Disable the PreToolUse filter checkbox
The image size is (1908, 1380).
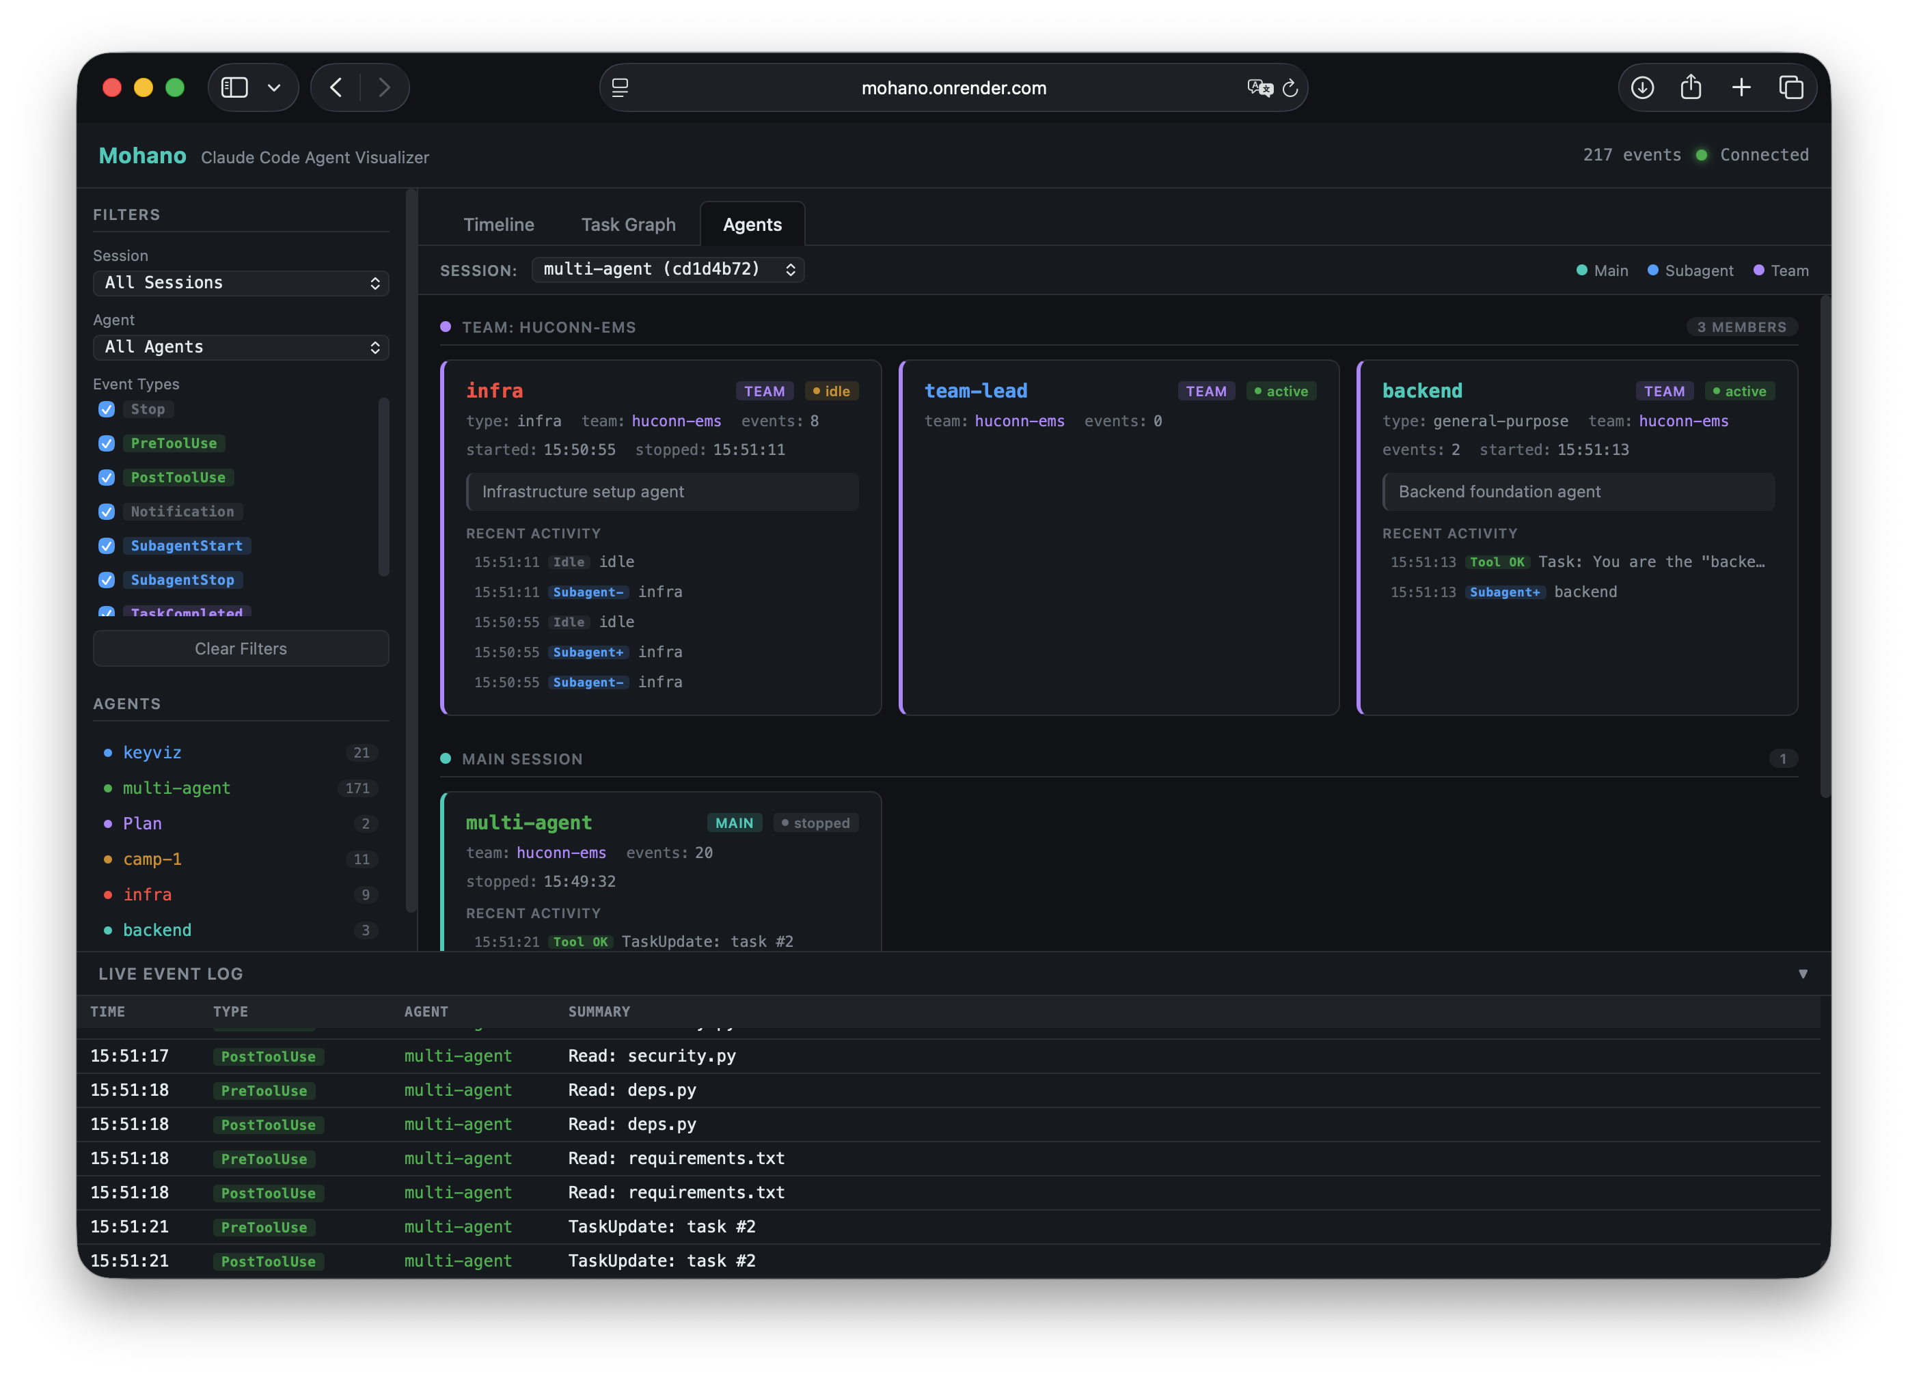point(106,443)
